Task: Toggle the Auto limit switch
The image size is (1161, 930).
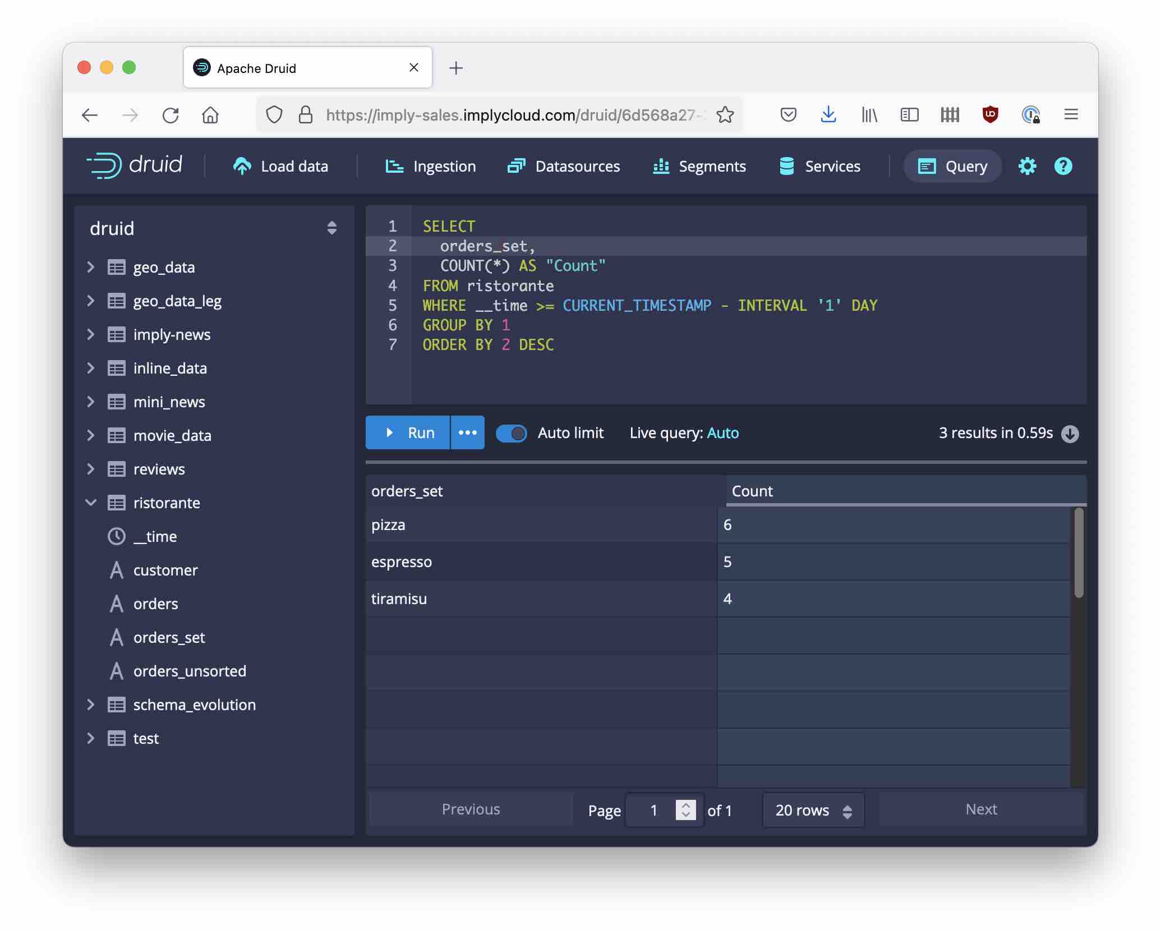Action: pos(511,433)
